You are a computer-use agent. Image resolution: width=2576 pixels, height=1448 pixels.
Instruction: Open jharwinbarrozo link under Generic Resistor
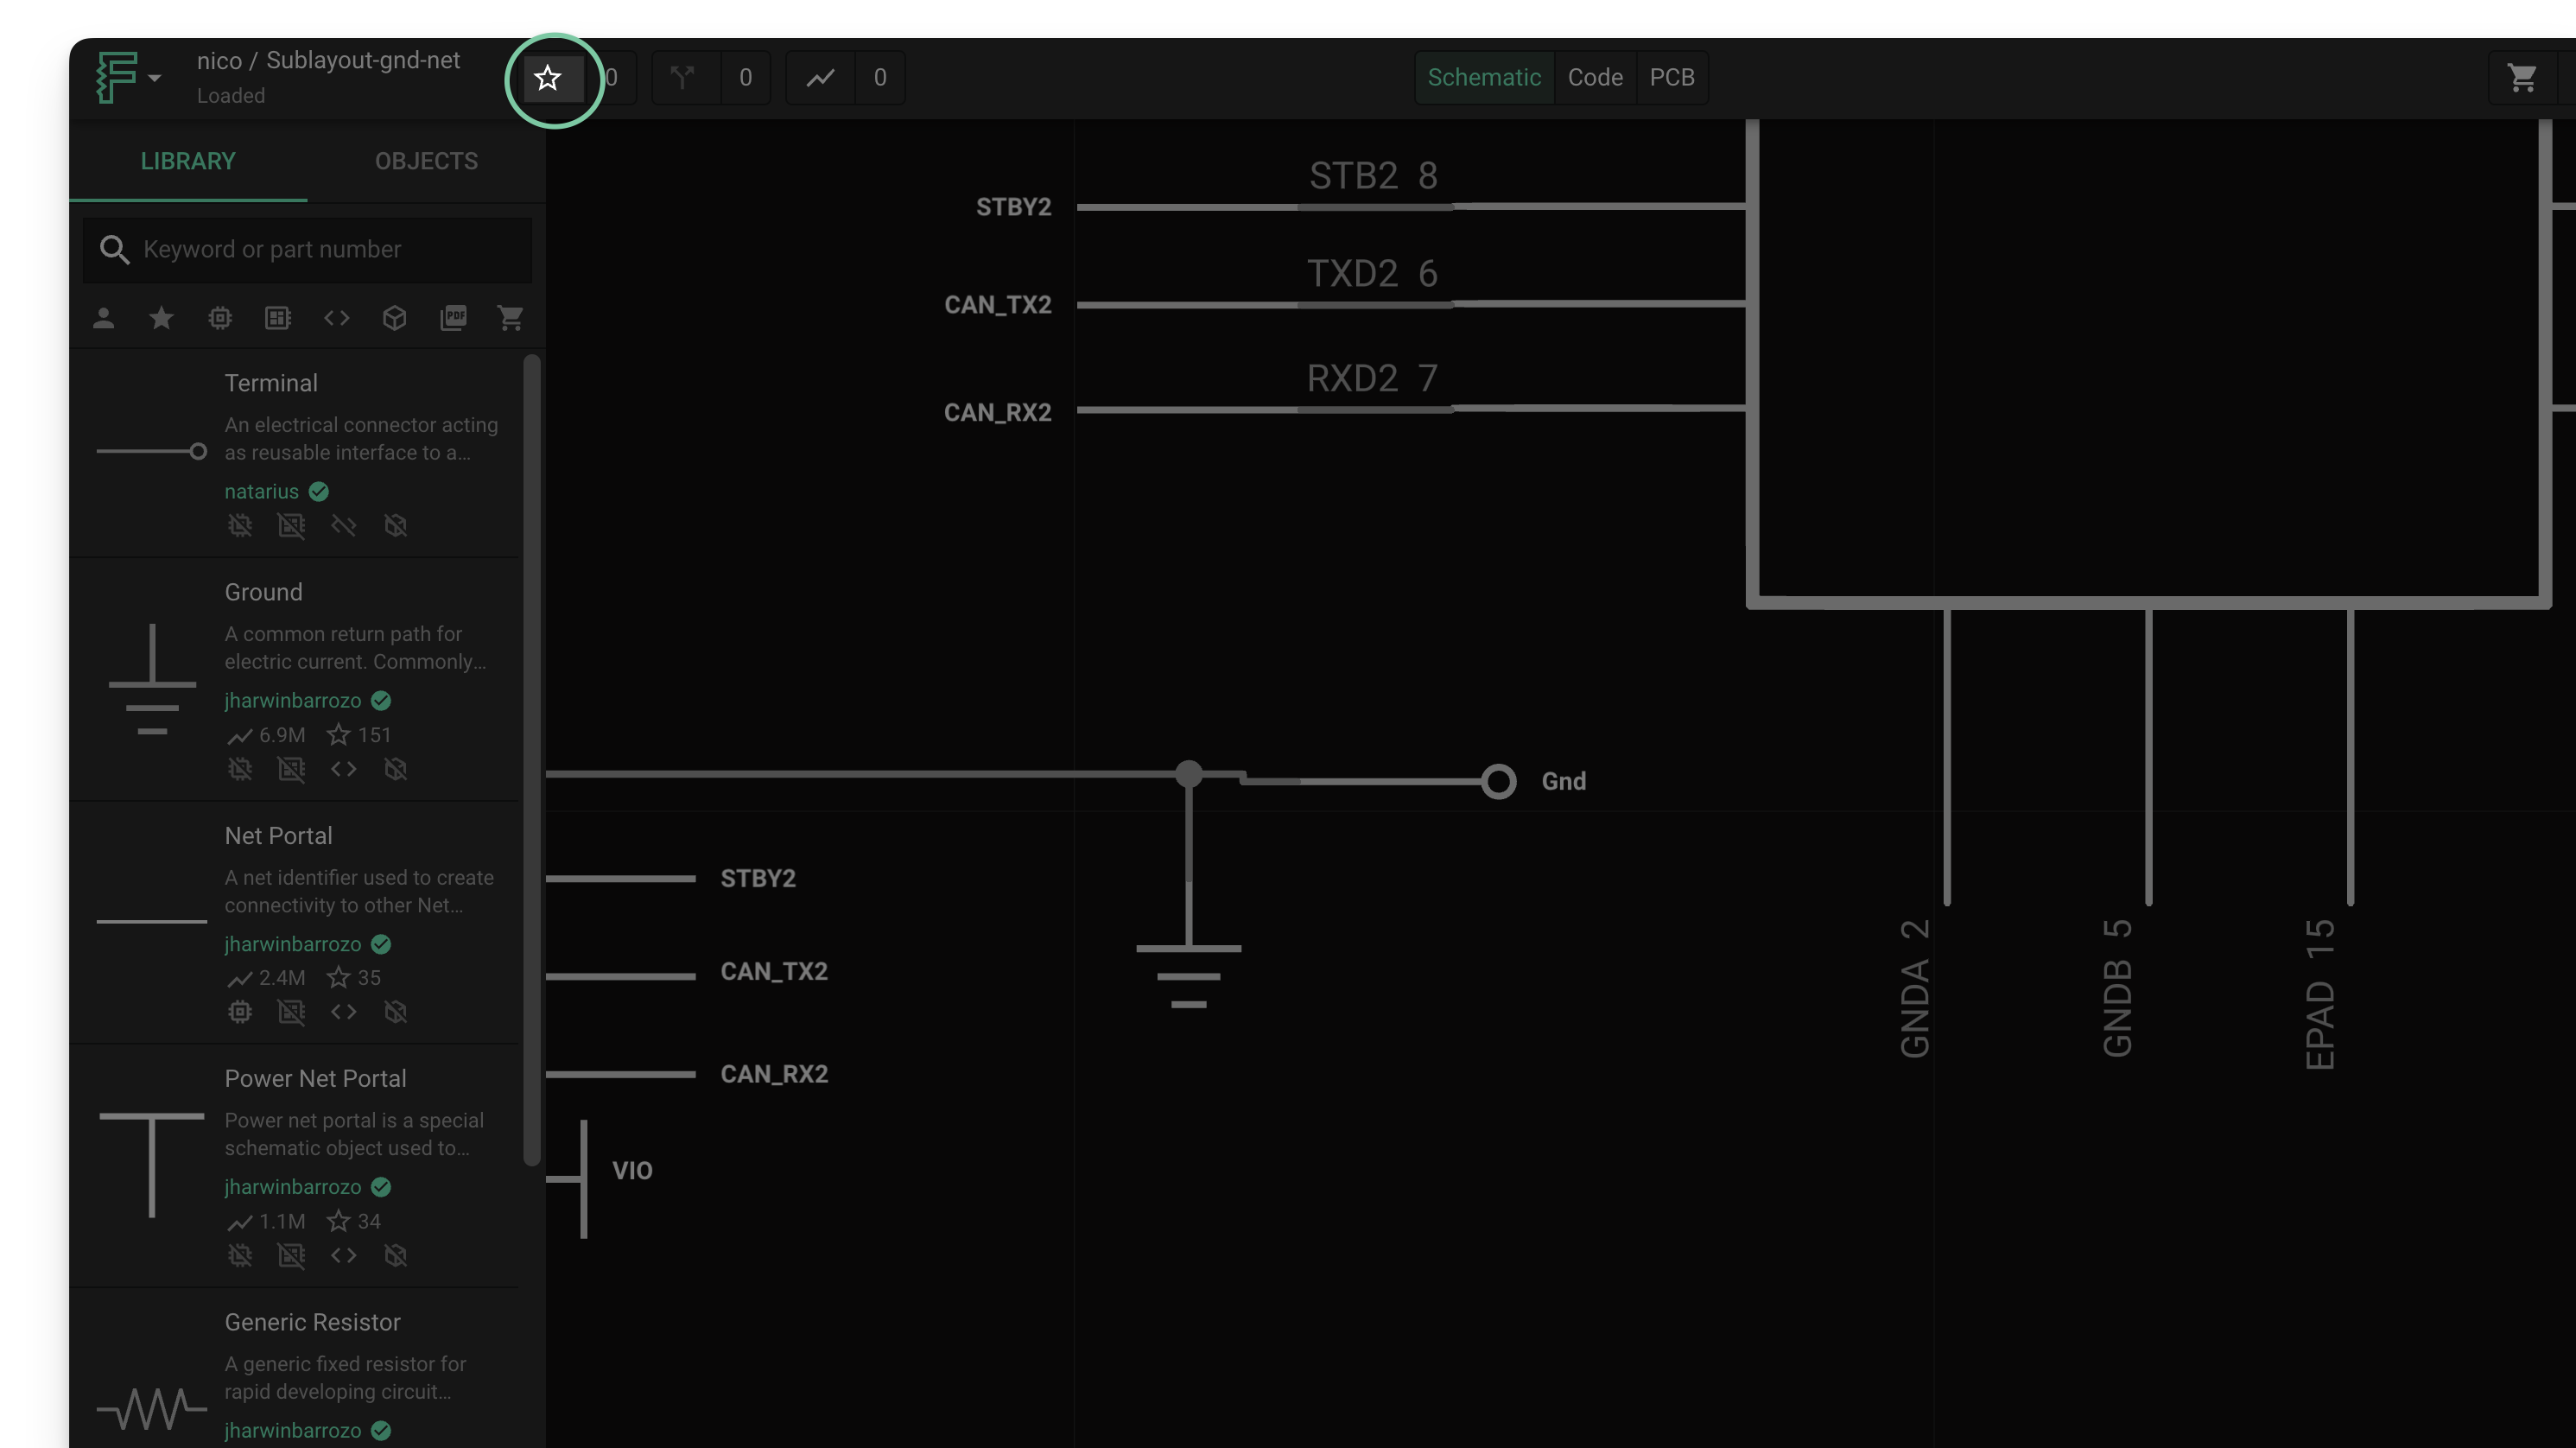[x=292, y=1431]
